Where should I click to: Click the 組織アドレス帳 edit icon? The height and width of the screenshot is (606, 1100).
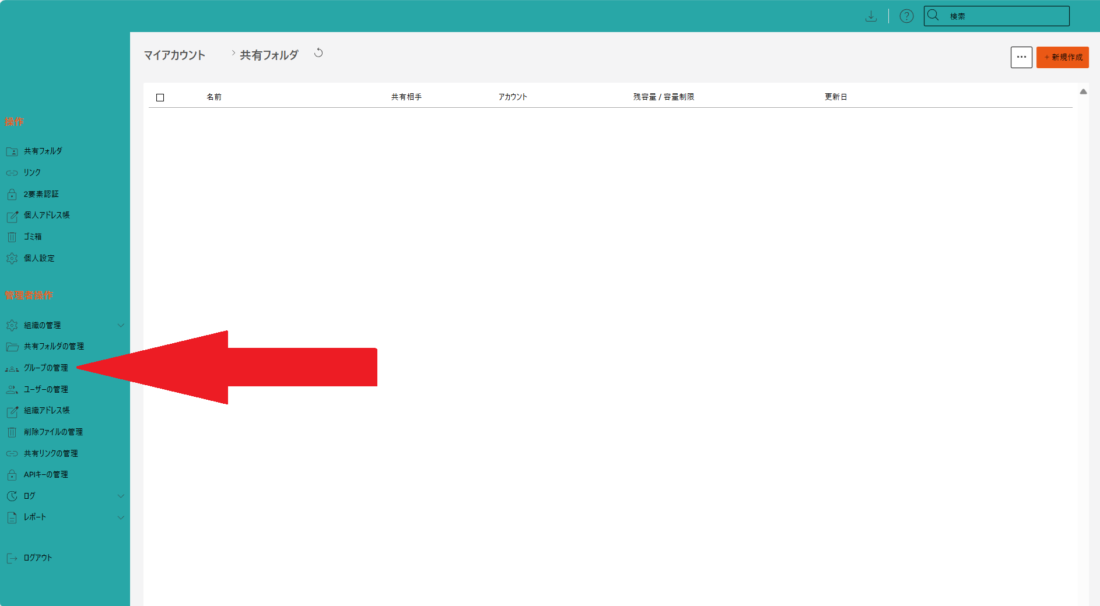point(12,411)
